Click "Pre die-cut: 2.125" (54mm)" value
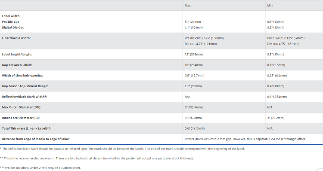 286,38
